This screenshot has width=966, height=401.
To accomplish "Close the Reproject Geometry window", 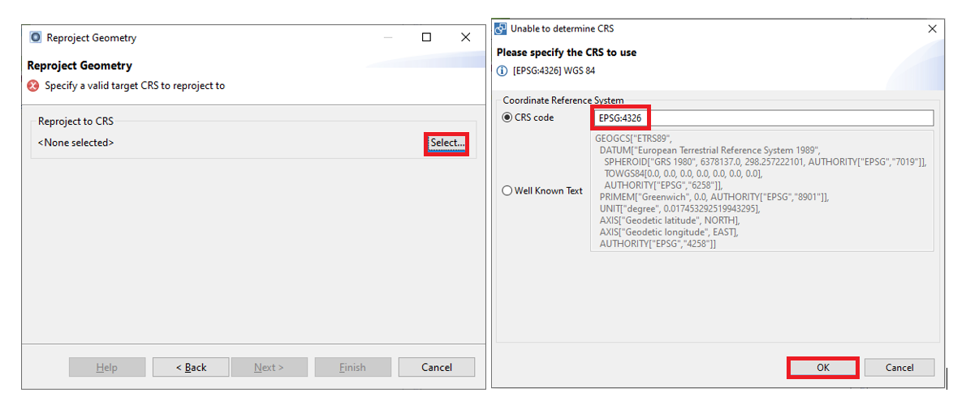I will (x=466, y=37).
